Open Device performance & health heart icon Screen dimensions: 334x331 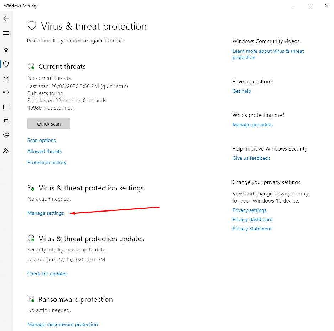(x=6, y=135)
